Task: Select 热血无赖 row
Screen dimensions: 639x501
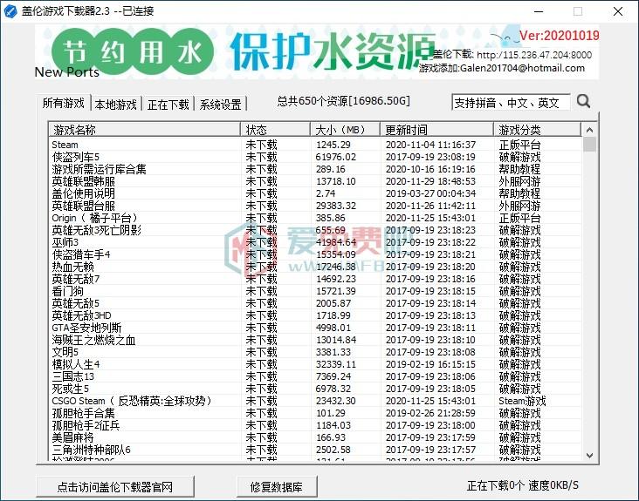Action: pyautogui.click(x=315, y=267)
